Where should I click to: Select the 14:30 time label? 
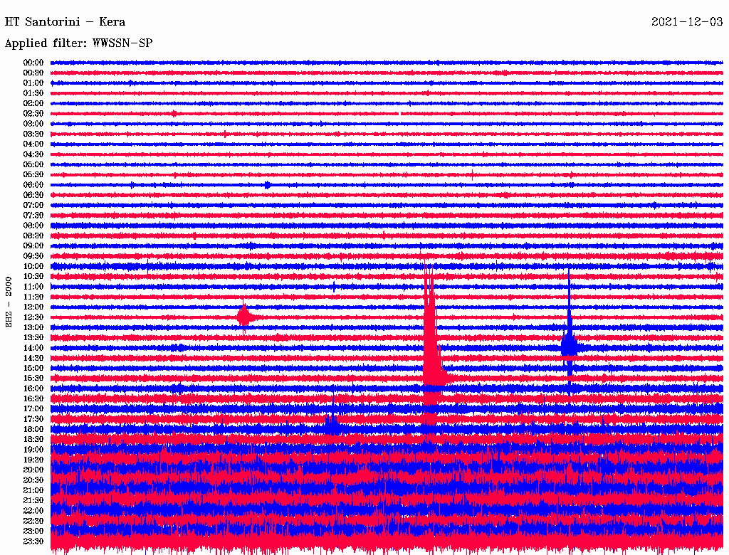coord(33,359)
